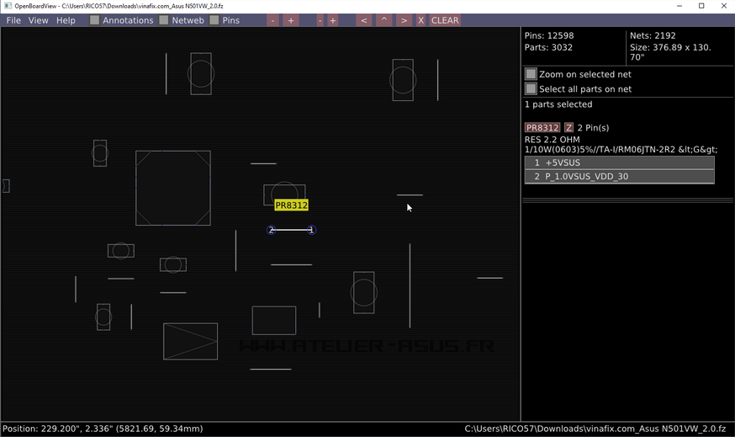
Task: Flip board with the ^ button
Action: [x=384, y=20]
